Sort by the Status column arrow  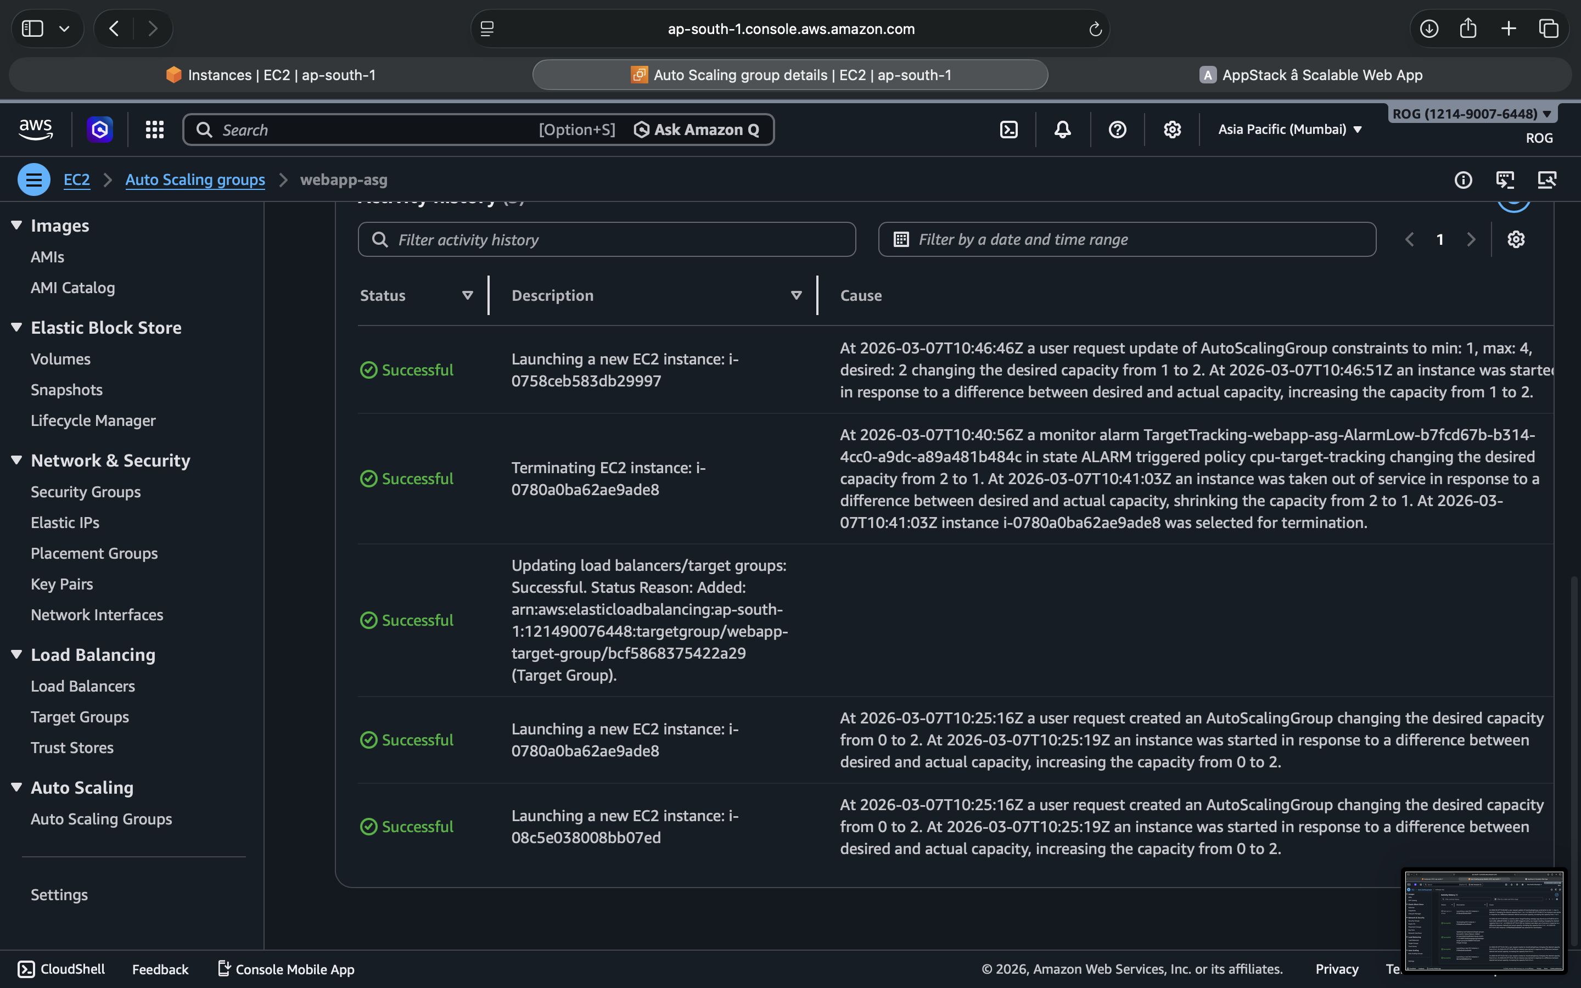coord(467,295)
